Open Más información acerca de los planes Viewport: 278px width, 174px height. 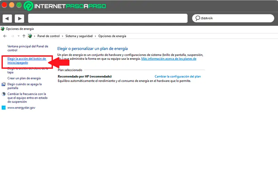click(x=169, y=58)
